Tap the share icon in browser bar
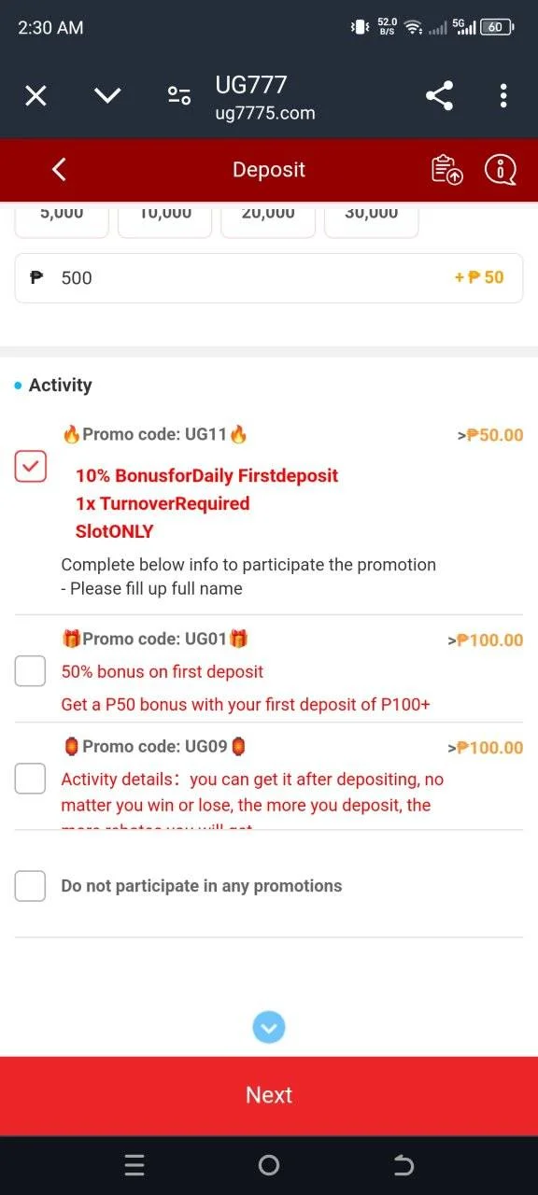Screen dimensions: 538x1195 439,95
